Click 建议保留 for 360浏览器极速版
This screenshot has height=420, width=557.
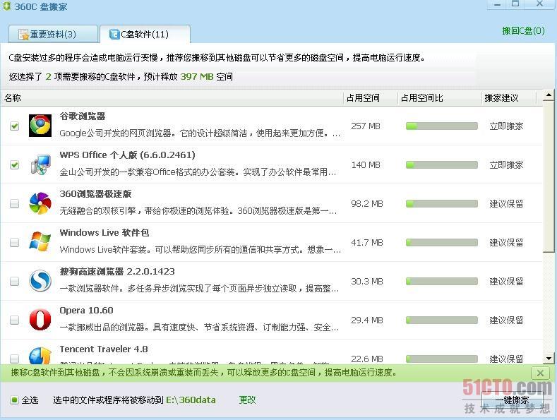pos(506,203)
